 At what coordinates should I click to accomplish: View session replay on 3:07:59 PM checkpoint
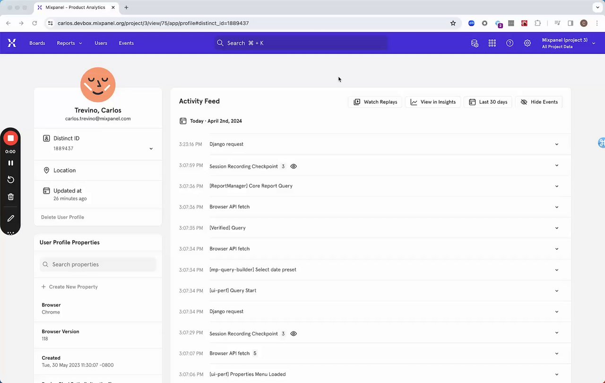tap(294, 166)
